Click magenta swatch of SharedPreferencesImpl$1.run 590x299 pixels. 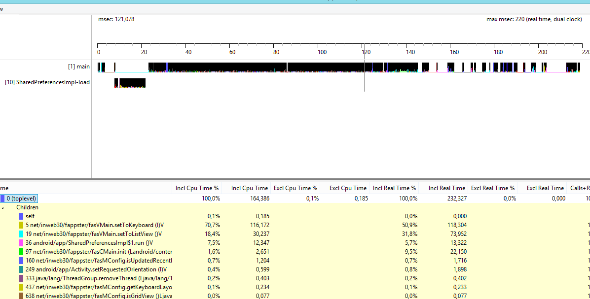click(x=21, y=243)
